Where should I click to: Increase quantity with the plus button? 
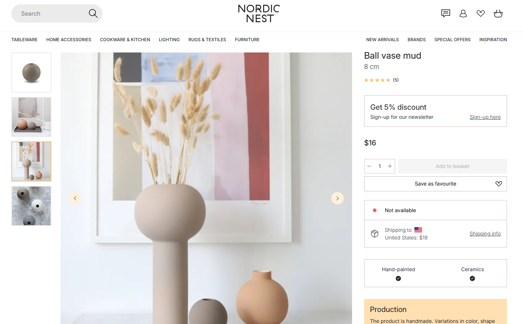coord(390,166)
